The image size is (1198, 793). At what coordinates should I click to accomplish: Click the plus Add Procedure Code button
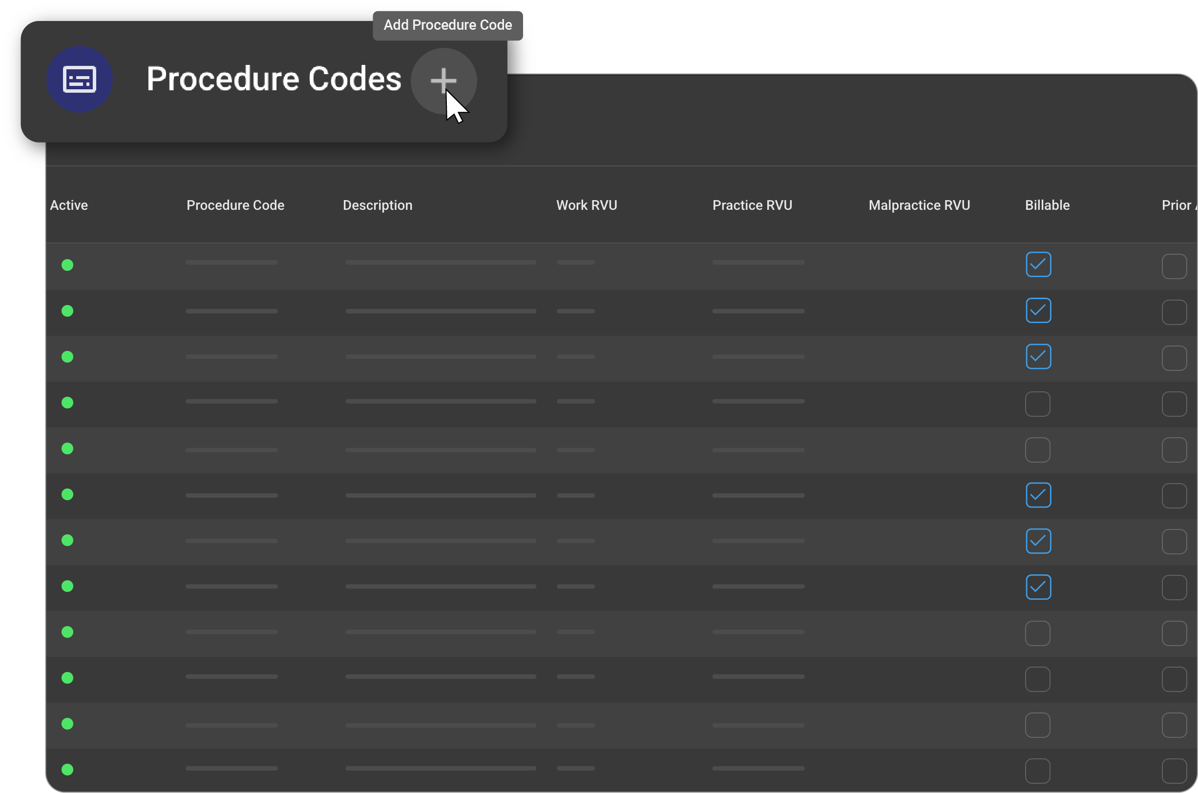[443, 81]
